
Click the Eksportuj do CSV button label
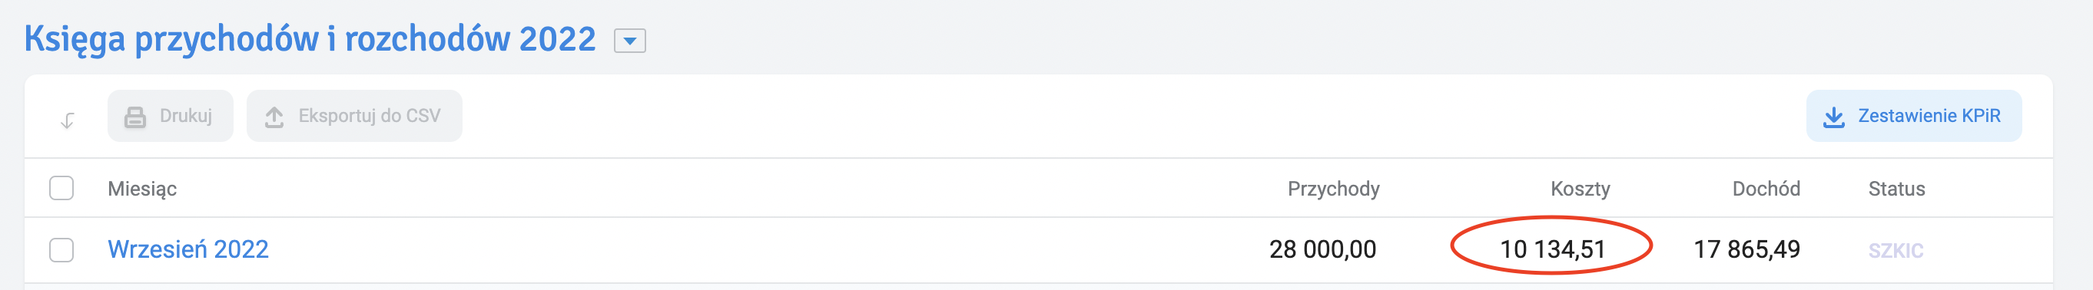pos(370,116)
